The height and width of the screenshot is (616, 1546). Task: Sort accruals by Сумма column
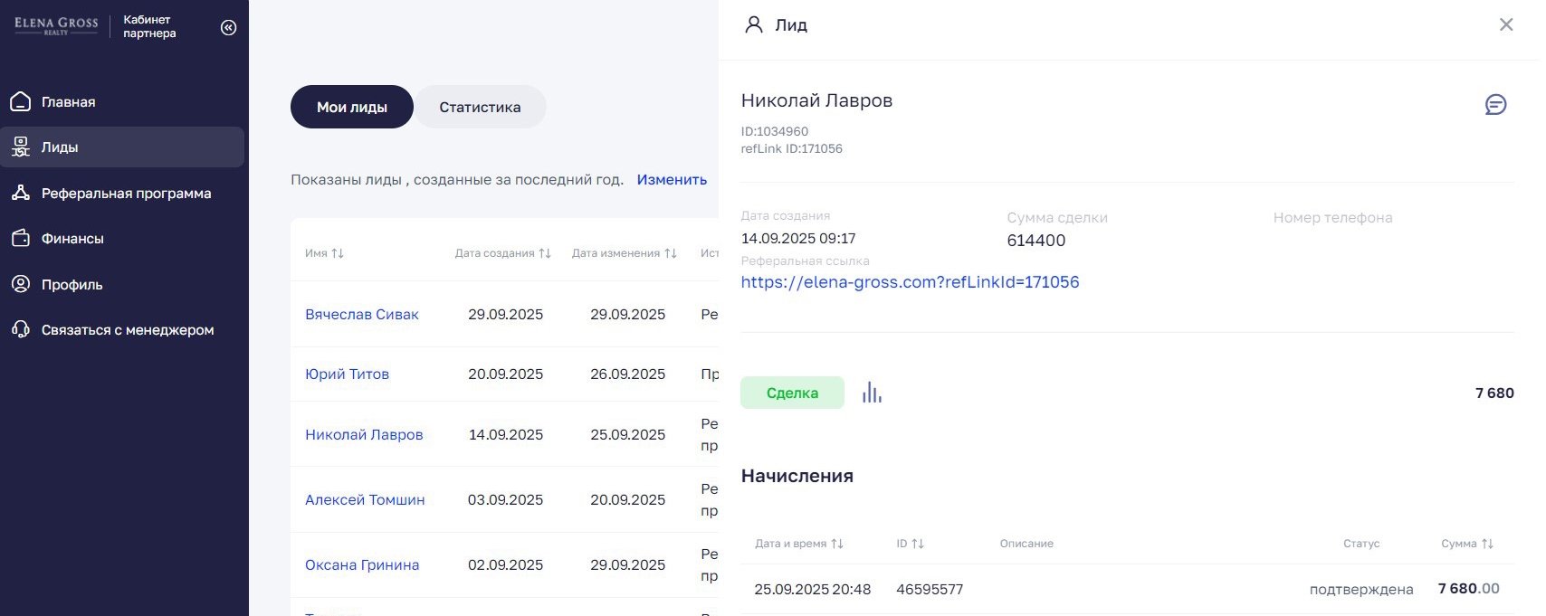1487,544
